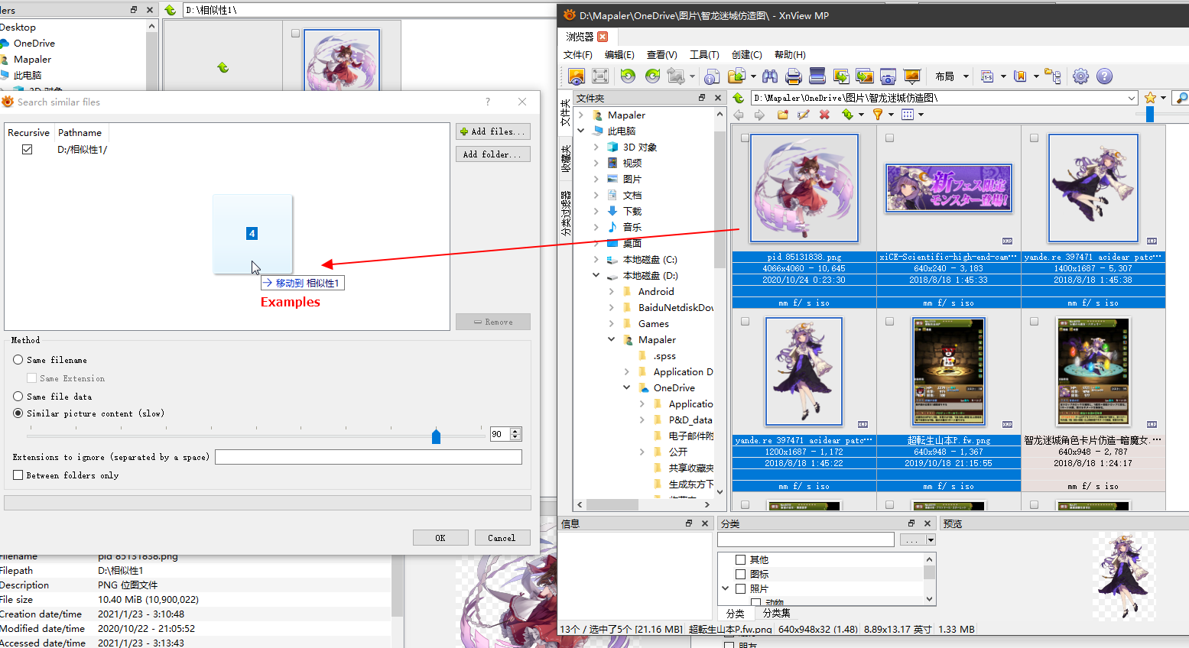The width and height of the screenshot is (1189, 648).
Task: Expand the 本地磁盘 (C:) drive node
Action: click(596, 260)
